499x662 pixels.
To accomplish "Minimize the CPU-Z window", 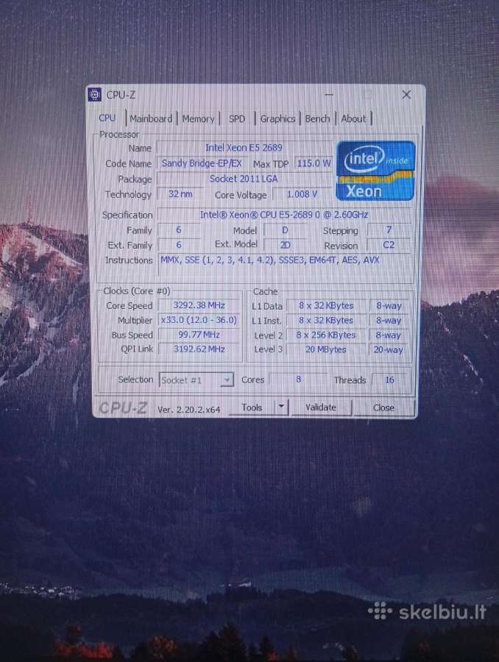I will [329, 95].
